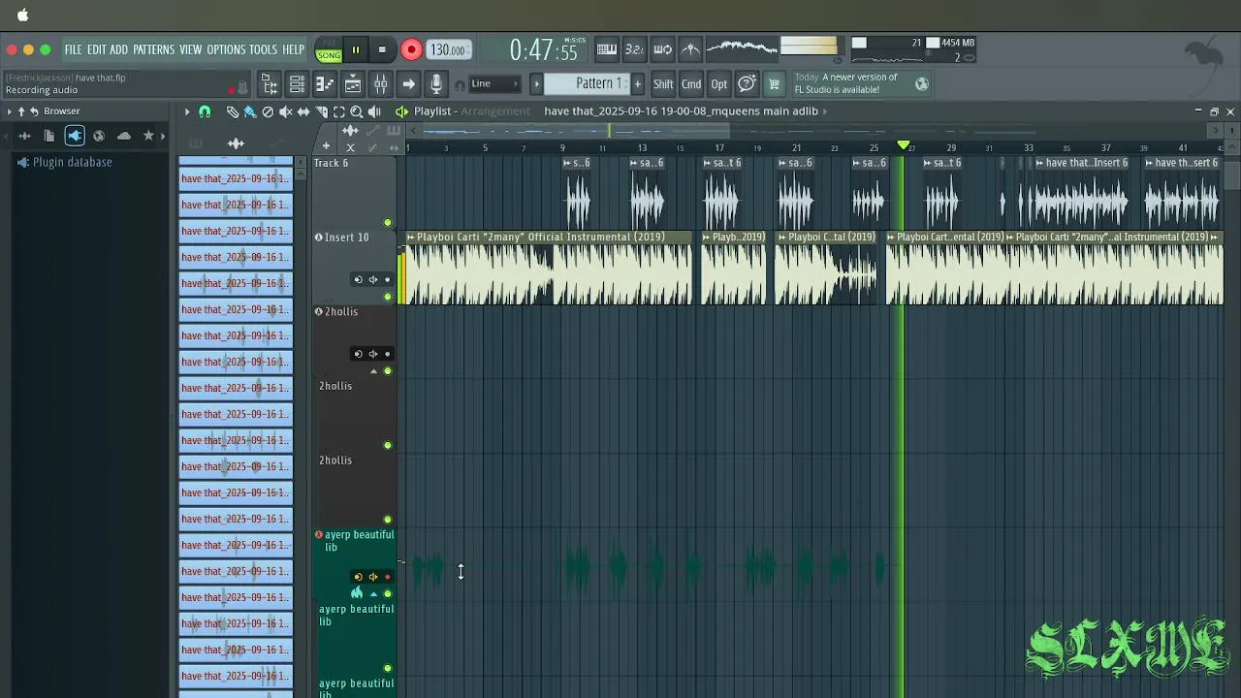Select the Pattern 1 selector
This screenshot has width=1241, height=698.
pos(588,84)
